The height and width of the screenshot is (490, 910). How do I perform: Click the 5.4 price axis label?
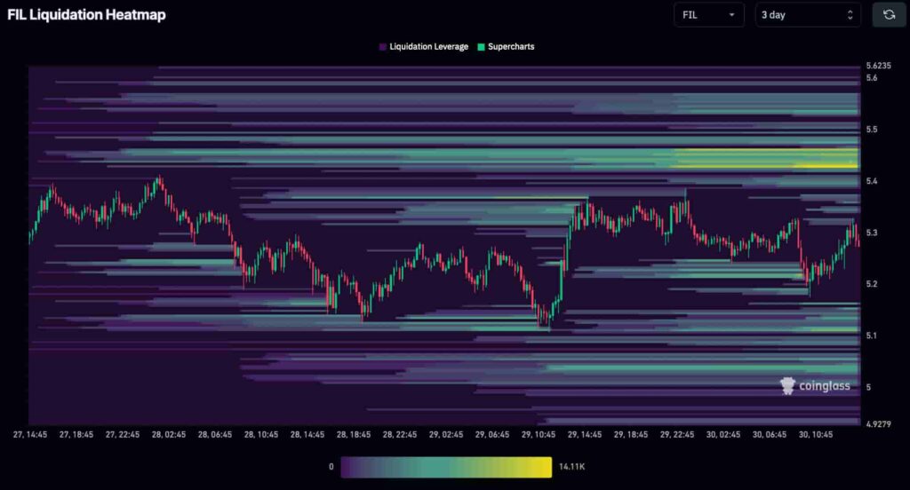(x=872, y=181)
